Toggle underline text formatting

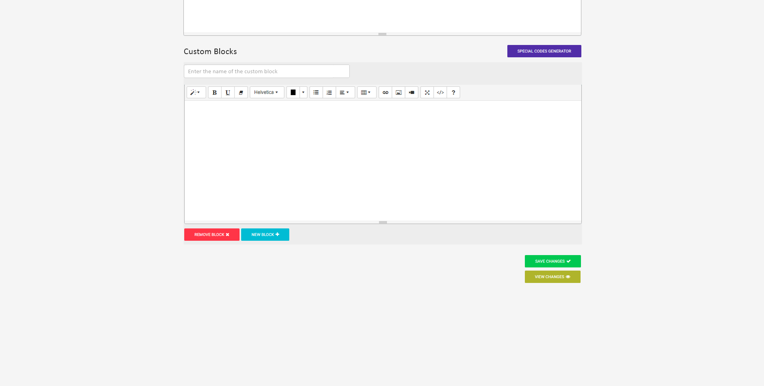click(x=228, y=92)
